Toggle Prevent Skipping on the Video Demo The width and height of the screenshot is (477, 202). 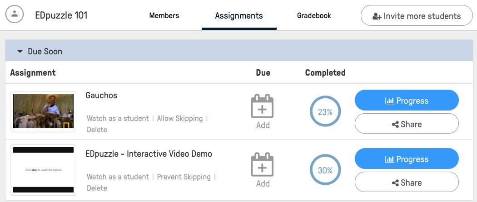184,177
